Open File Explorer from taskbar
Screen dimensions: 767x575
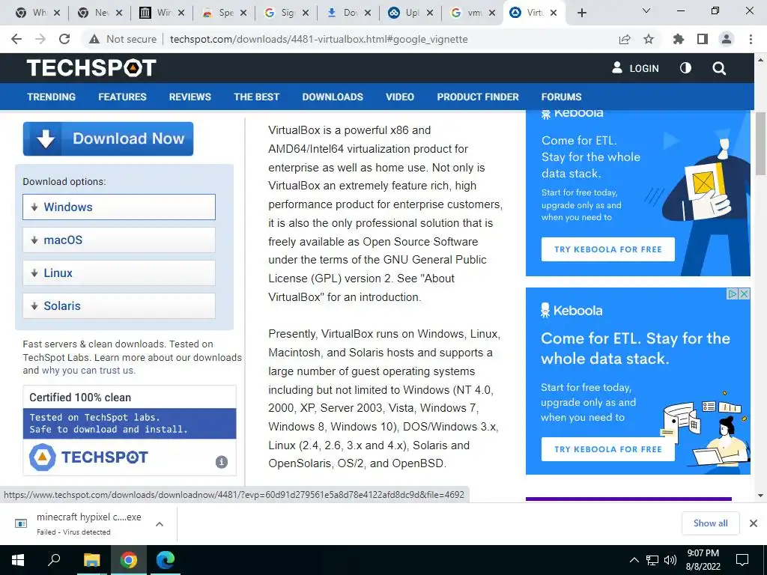pos(91,560)
